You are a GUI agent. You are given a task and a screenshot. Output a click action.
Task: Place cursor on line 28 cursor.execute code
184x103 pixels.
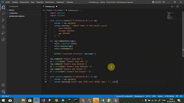86,82
